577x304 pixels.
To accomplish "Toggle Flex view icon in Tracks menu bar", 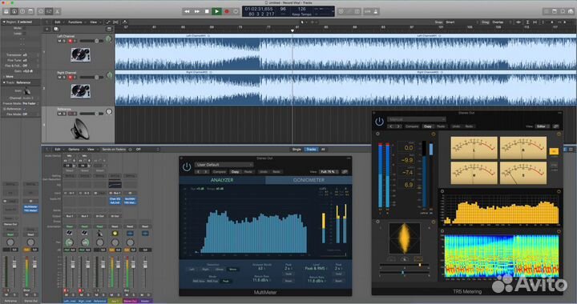I will 116,22.
